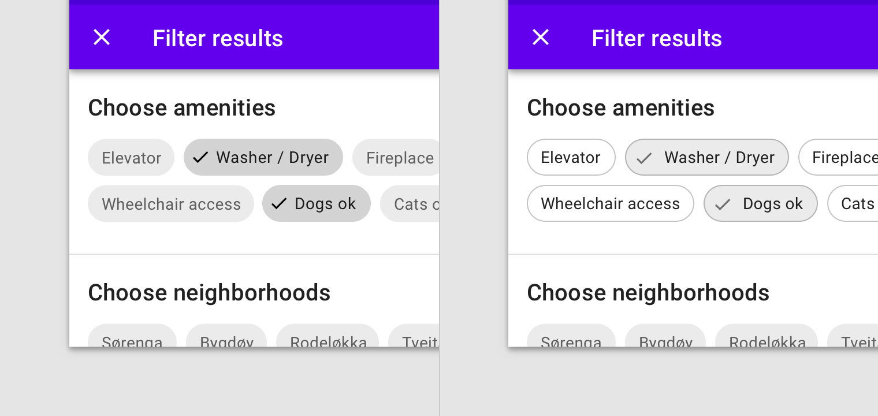
Task: Click the X close icon on the right filter panel
Action: pyautogui.click(x=540, y=37)
